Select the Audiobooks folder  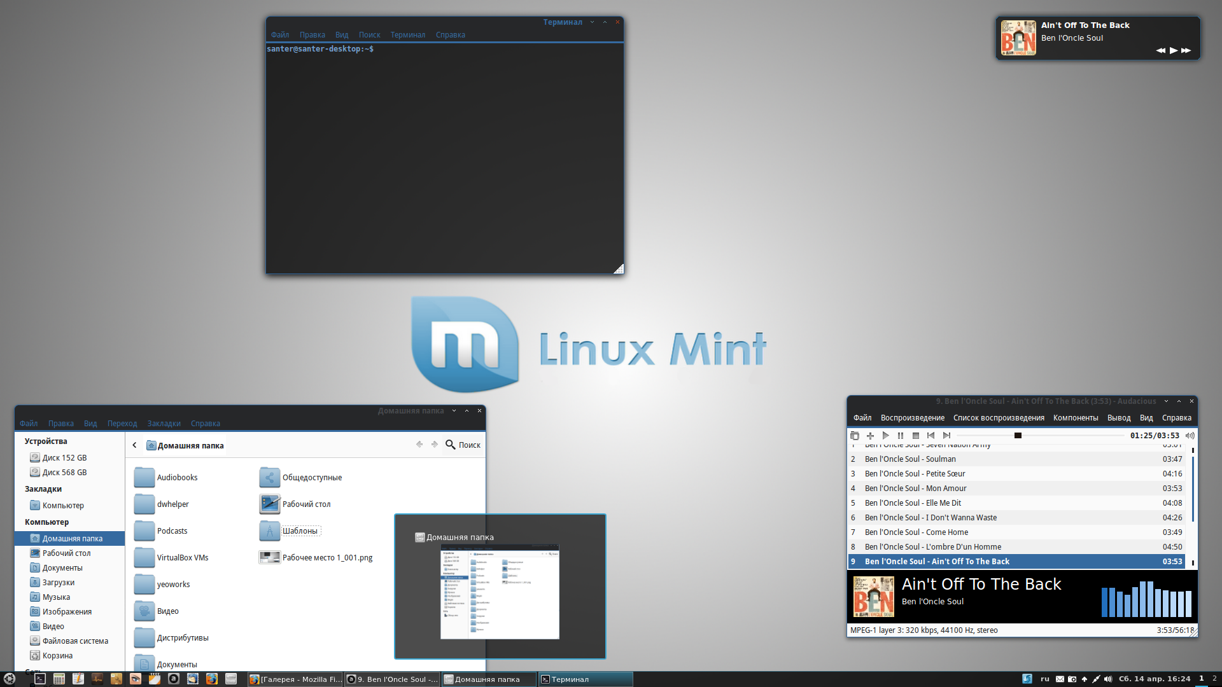166,478
